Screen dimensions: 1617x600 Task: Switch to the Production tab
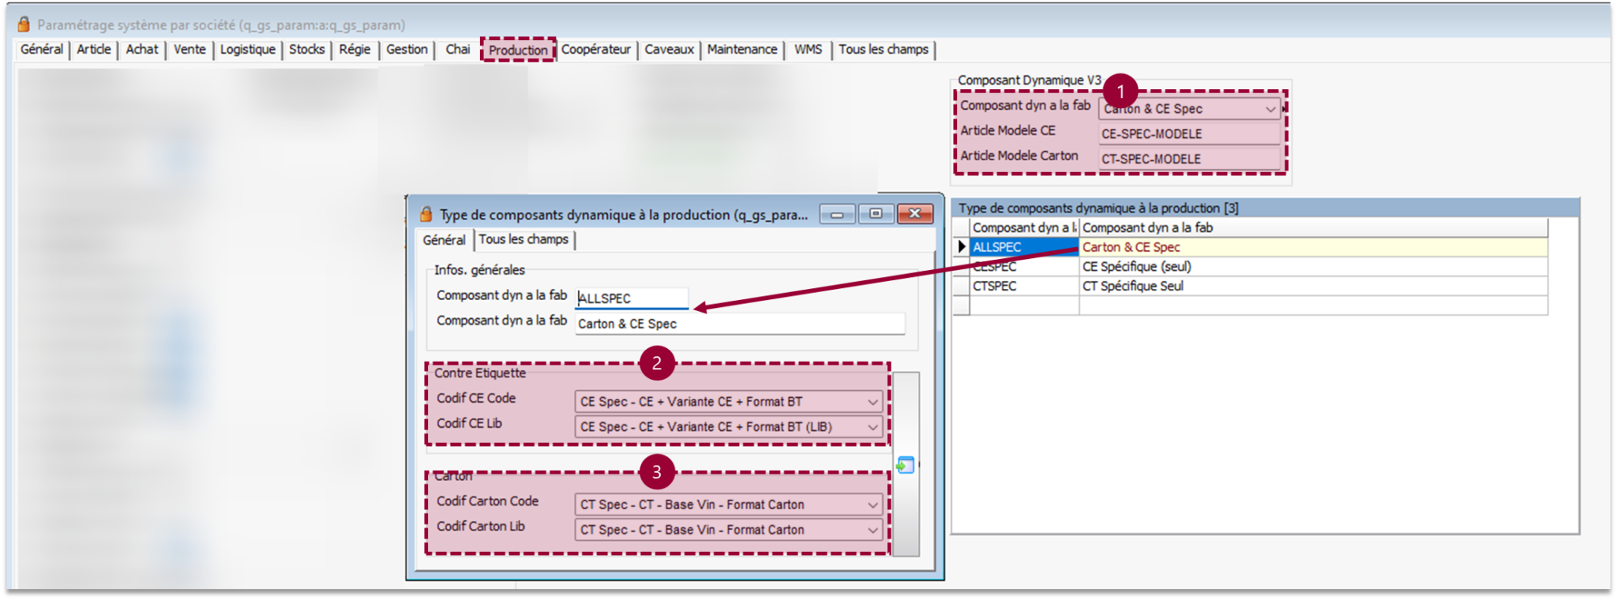518,50
